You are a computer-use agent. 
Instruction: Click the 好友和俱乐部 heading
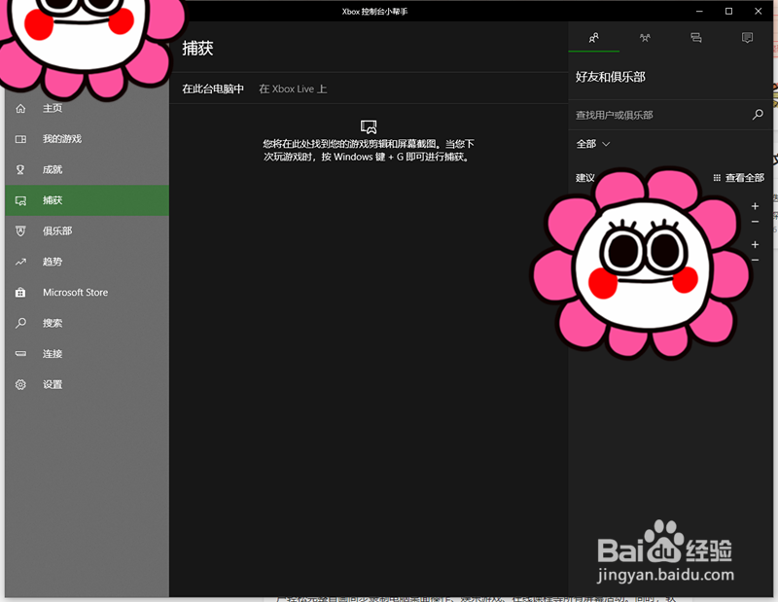click(611, 77)
